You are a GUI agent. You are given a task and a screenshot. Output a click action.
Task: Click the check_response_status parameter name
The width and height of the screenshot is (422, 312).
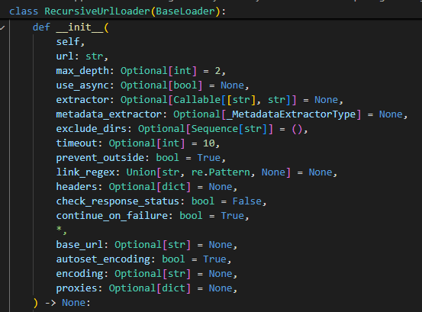(x=118, y=201)
